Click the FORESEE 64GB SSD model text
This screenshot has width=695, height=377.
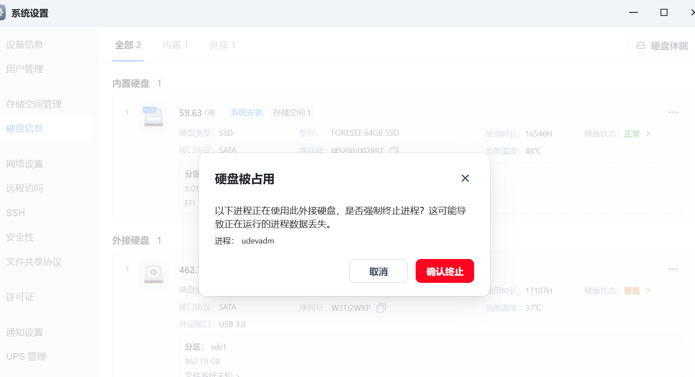365,133
